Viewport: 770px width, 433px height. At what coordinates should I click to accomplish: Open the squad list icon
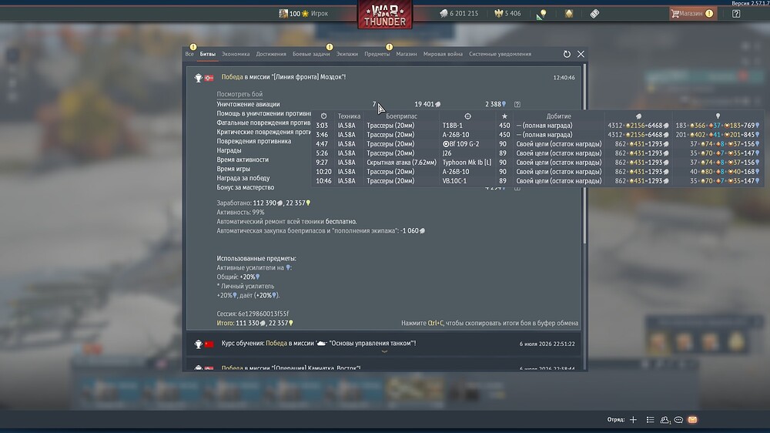650,420
